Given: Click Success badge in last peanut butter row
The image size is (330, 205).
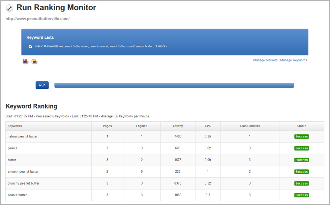Looking at the screenshot, I should (x=301, y=195).
